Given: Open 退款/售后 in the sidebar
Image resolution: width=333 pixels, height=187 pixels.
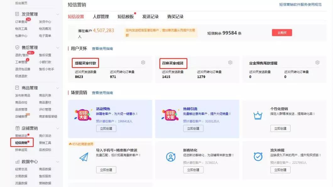Looking at the screenshot, I should [22, 55].
